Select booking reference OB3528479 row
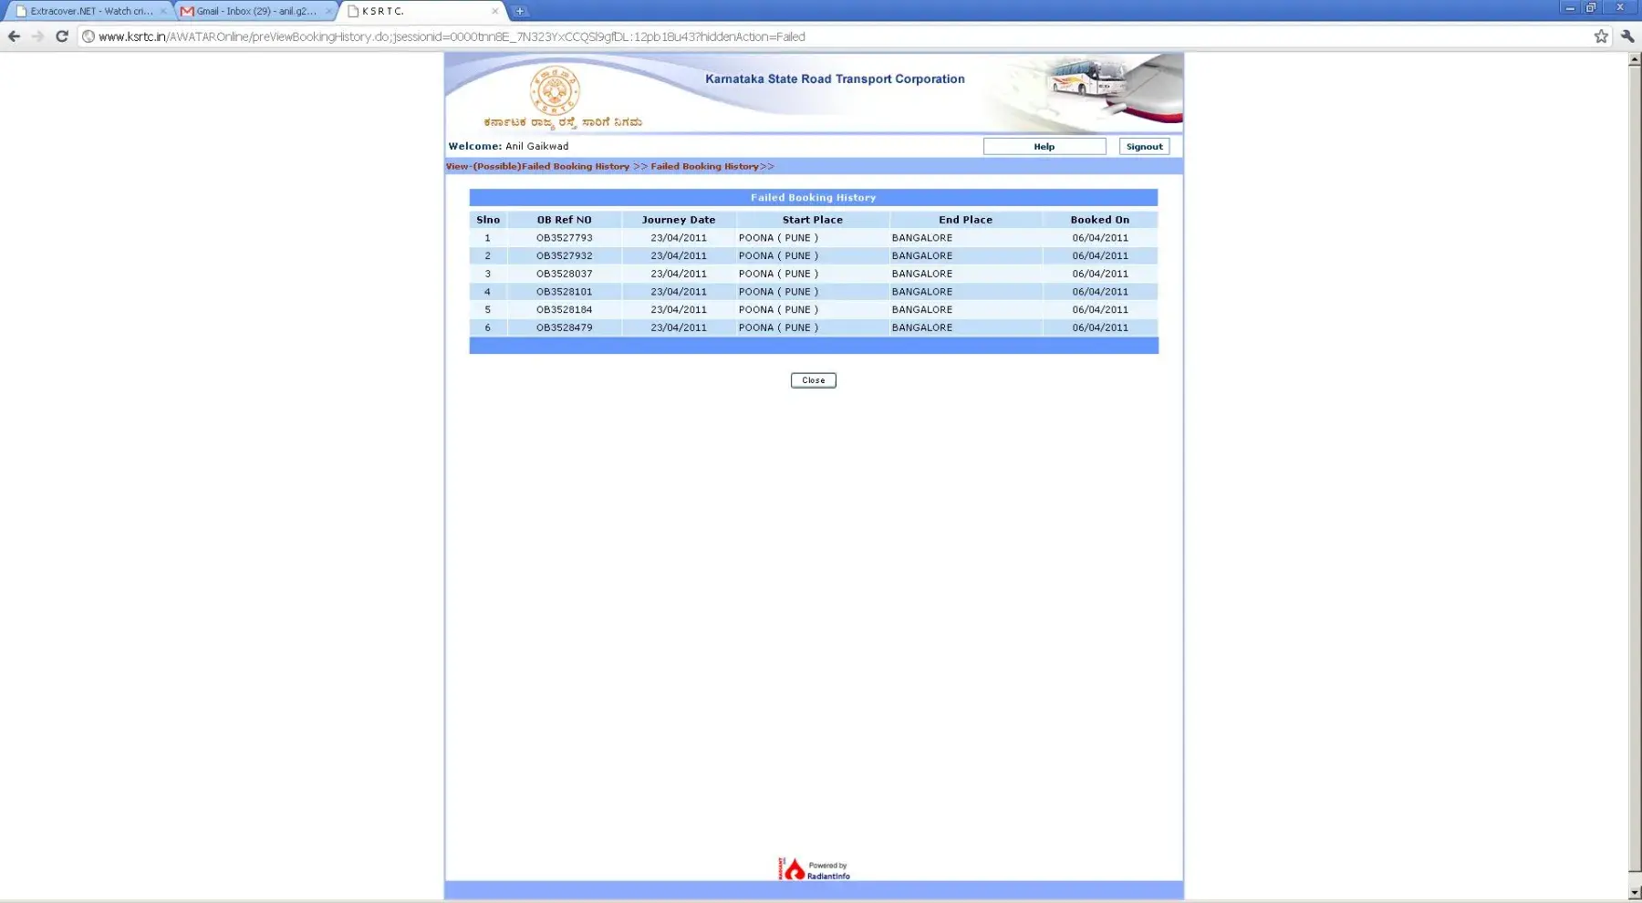 click(x=564, y=327)
